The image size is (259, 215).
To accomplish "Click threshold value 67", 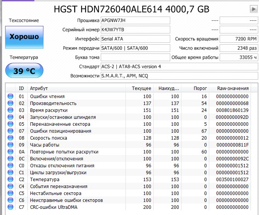I will pyautogui.click(x=204, y=131).
